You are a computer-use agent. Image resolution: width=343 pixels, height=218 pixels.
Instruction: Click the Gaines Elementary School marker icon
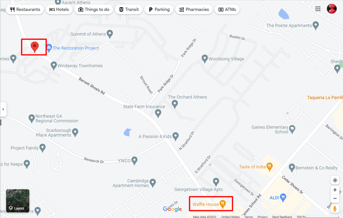click(x=292, y=129)
